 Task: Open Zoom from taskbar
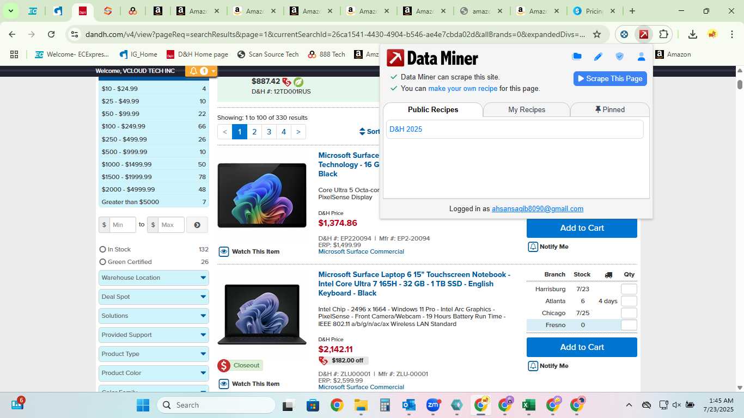433,405
